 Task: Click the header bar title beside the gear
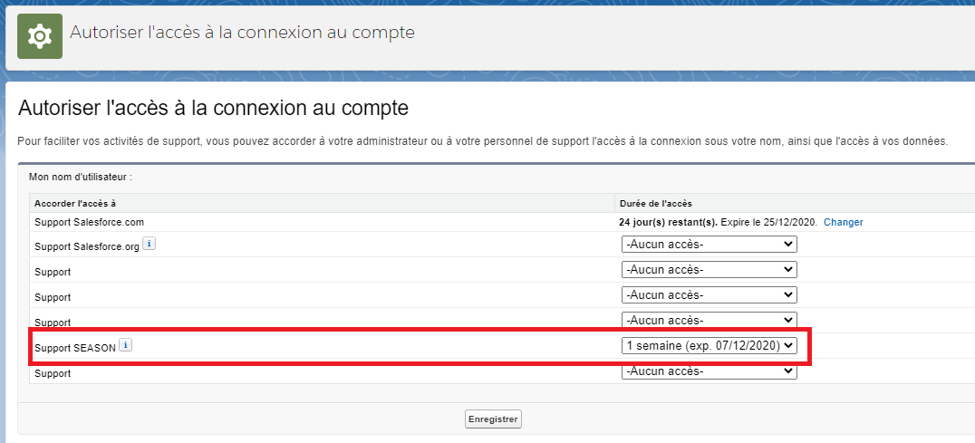[242, 33]
